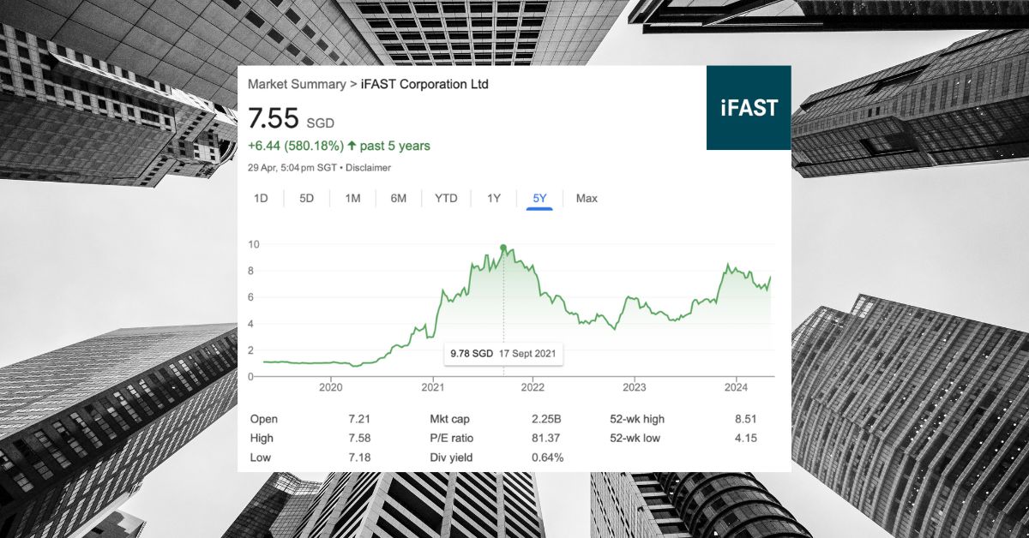This screenshot has height=538, width=1029.
Task: Select the Max time range
Action: [x=587, y=198]
